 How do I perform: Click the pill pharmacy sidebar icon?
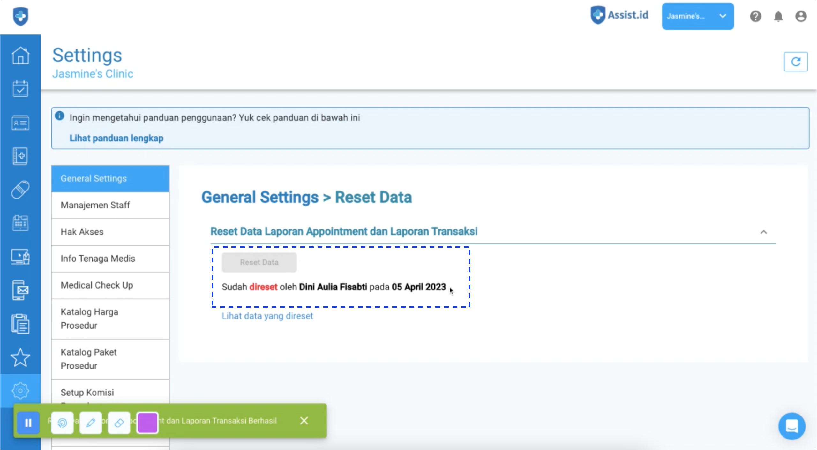coord(20,190)
